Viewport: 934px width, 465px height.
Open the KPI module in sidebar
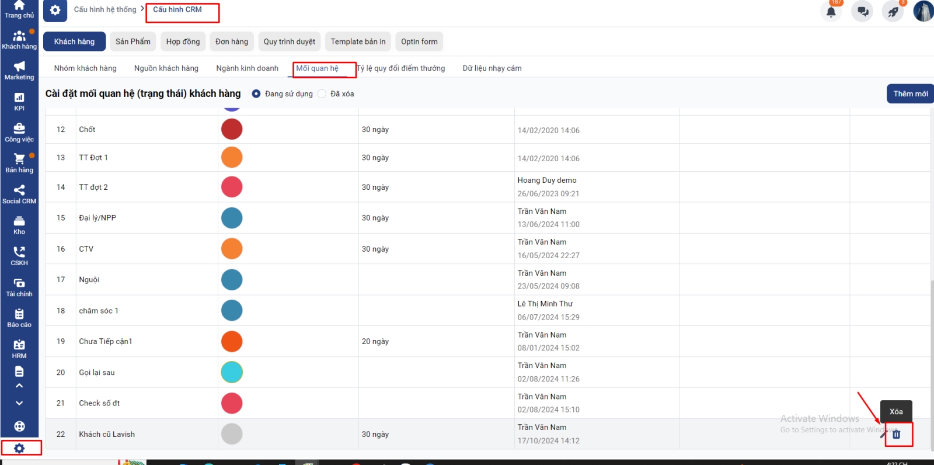[19, 101]
